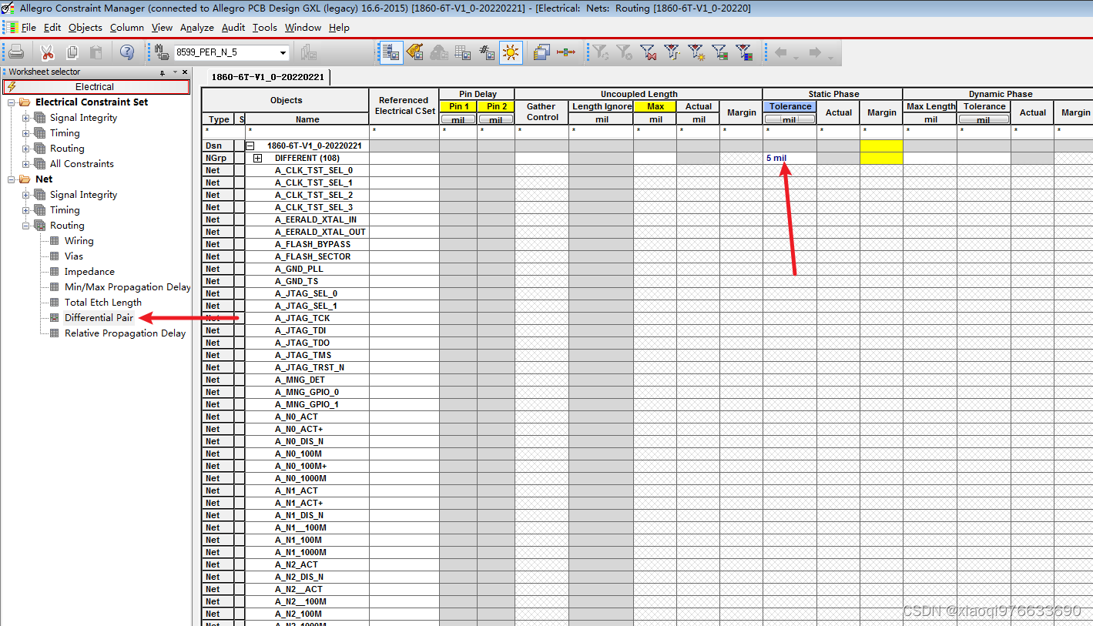The height and width of the screenshot is (626, 1093).
Task: Open the Audit menu
Action: click(233, 28)
